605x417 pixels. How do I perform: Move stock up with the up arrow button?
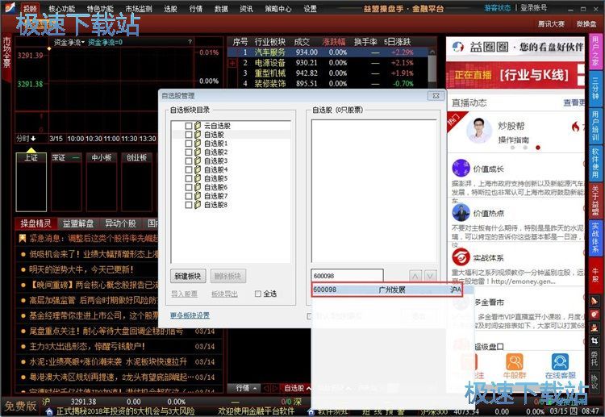[415, 276]
